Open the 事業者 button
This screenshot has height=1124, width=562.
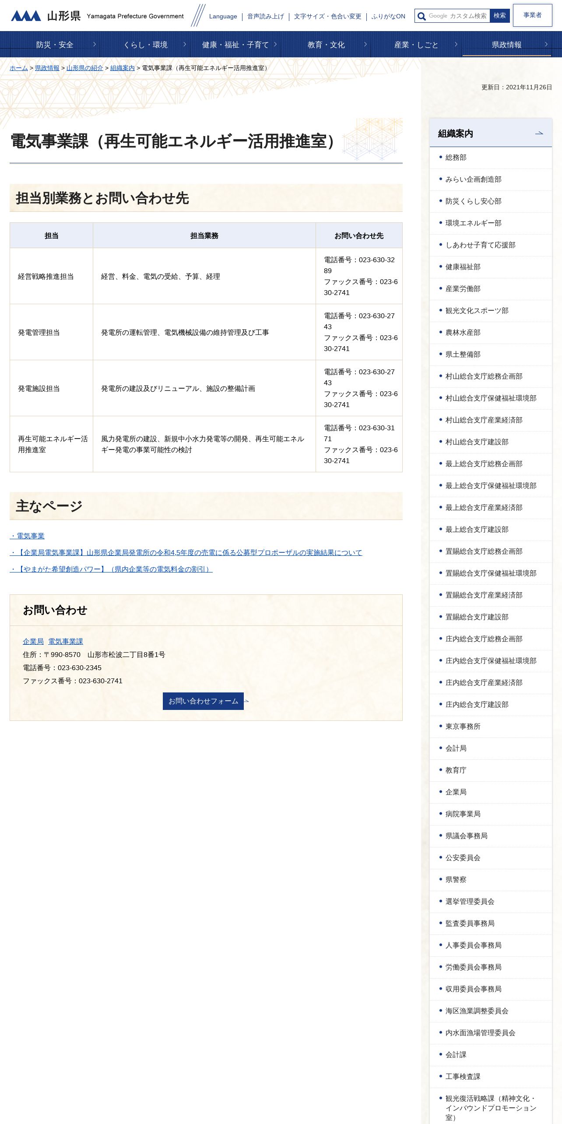tap(533, 15)
